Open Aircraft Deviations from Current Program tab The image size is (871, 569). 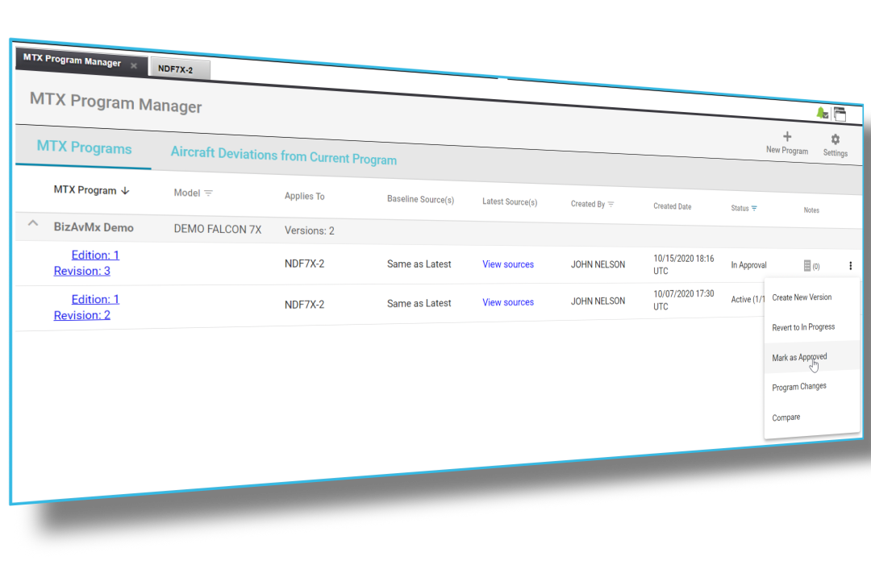coord(283,156)
